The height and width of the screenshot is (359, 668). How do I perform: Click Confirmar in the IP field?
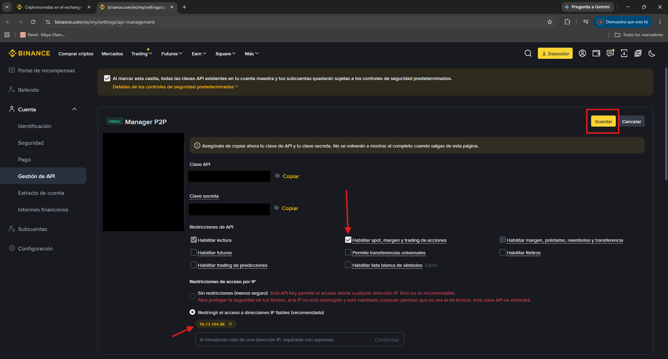[x=387, y=340]
